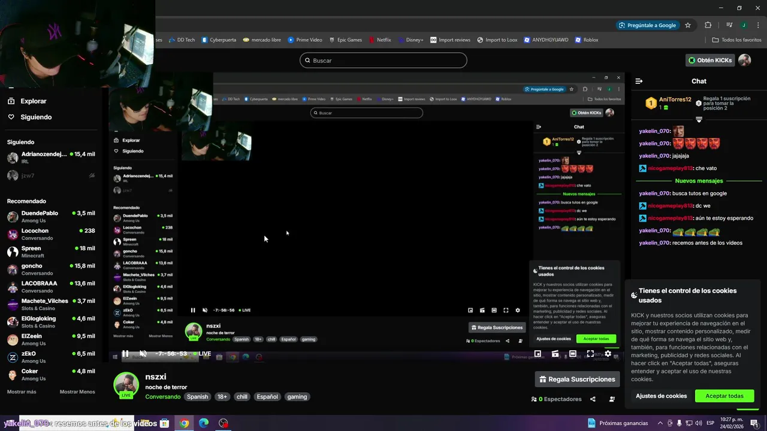767x431 pixels.
Task: Open jzw7 offline channel in sidebar
Action: [x=51, y=175]
